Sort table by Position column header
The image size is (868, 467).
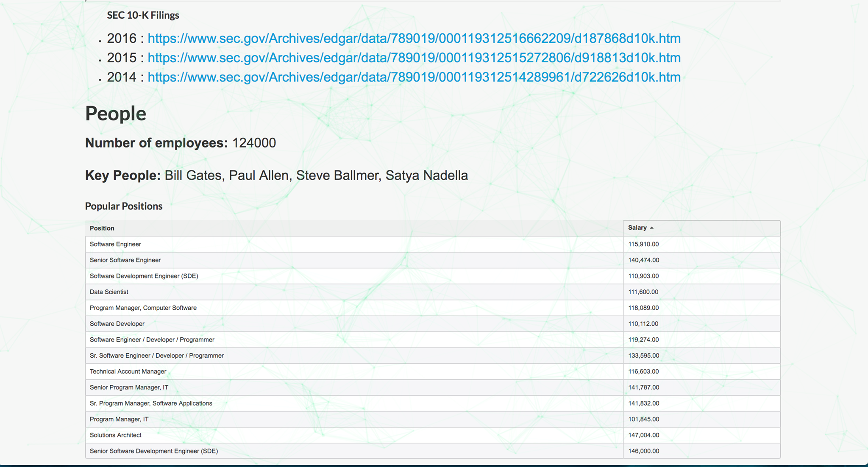click(x=102, y=228)
